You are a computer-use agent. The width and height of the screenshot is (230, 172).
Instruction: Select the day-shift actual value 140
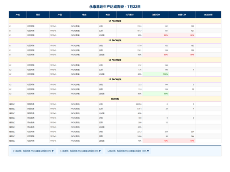pyautogui.click(x=166, y=70)
